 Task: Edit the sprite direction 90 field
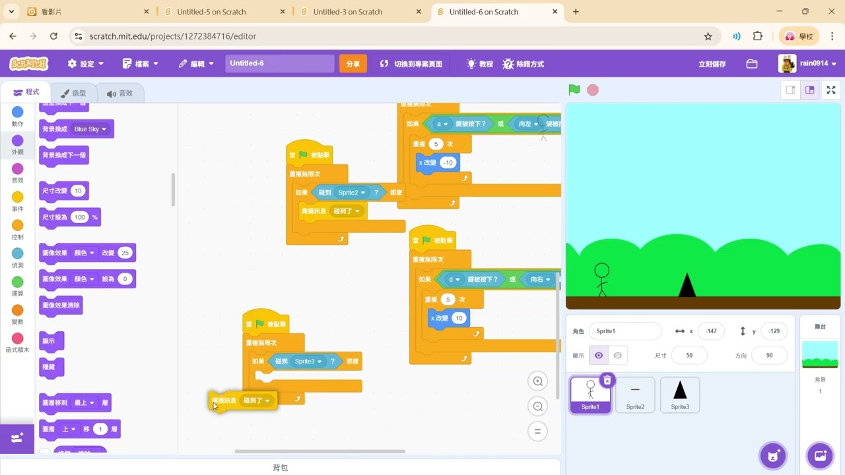[769, 355]
